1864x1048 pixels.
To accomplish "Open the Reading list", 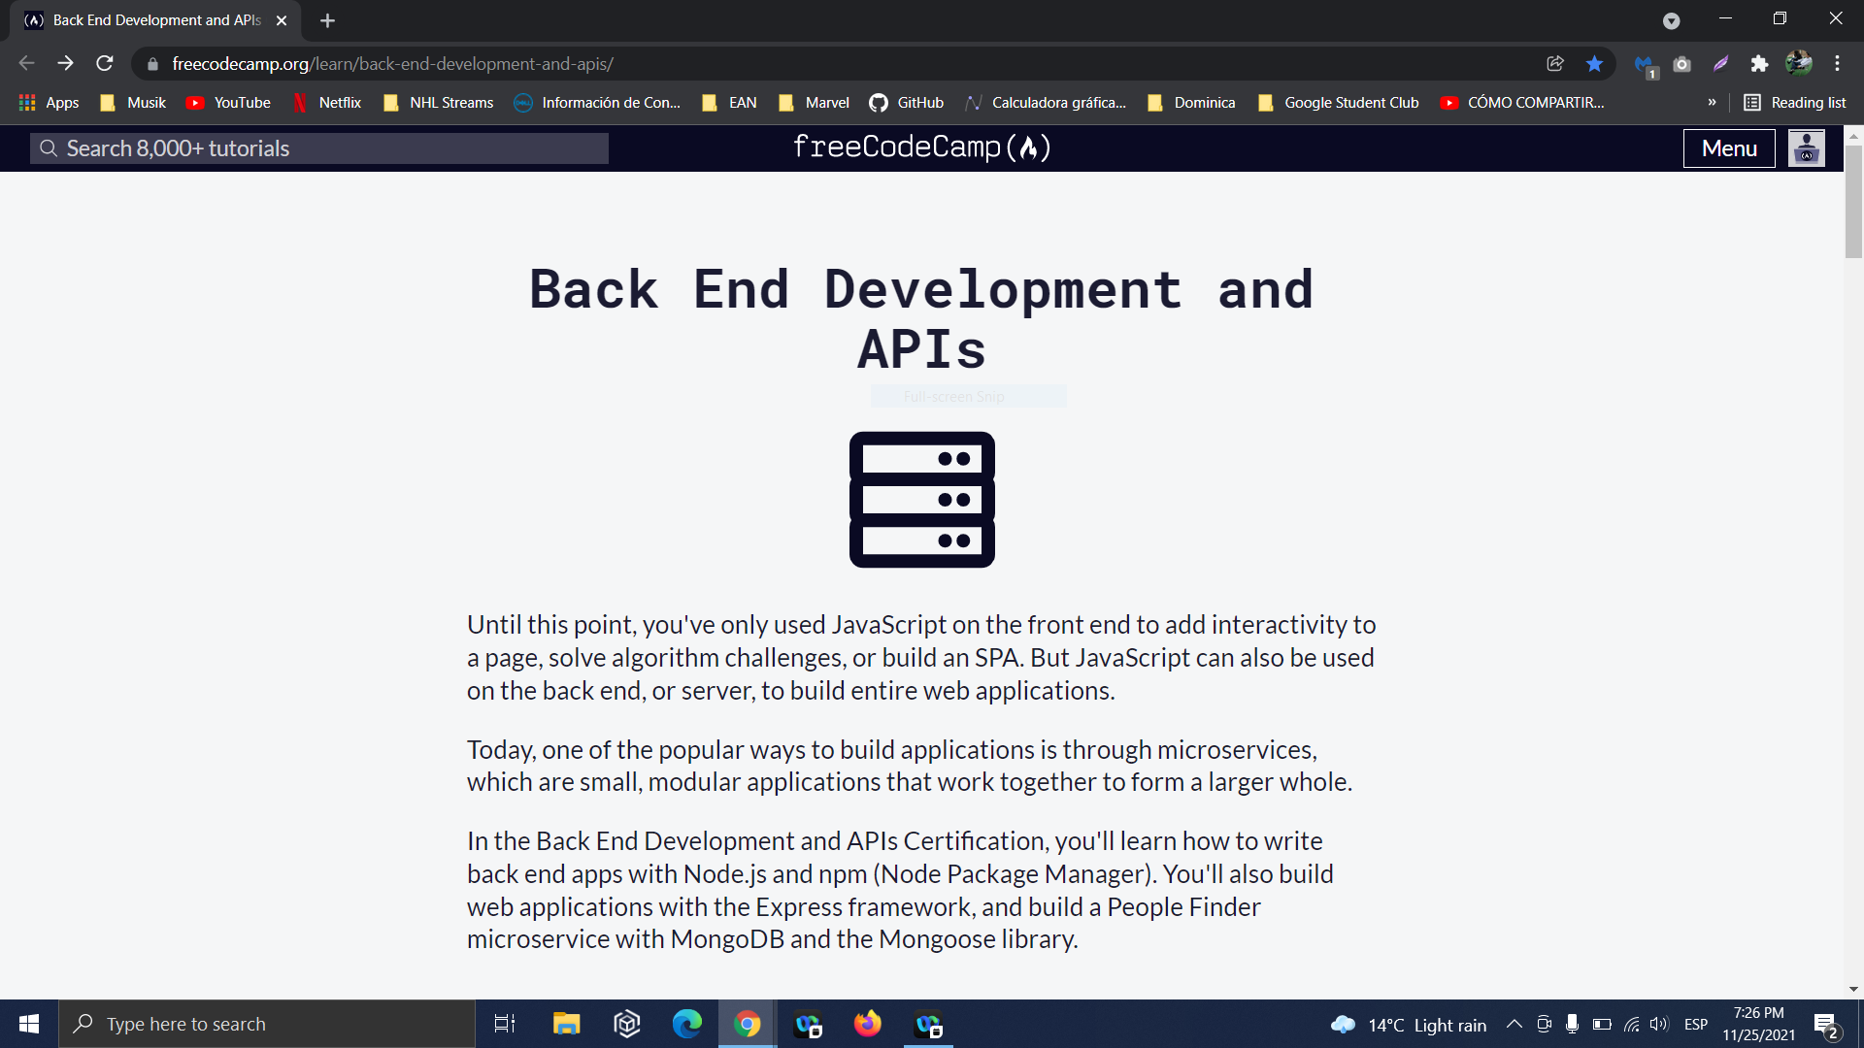I will 1795,102.
